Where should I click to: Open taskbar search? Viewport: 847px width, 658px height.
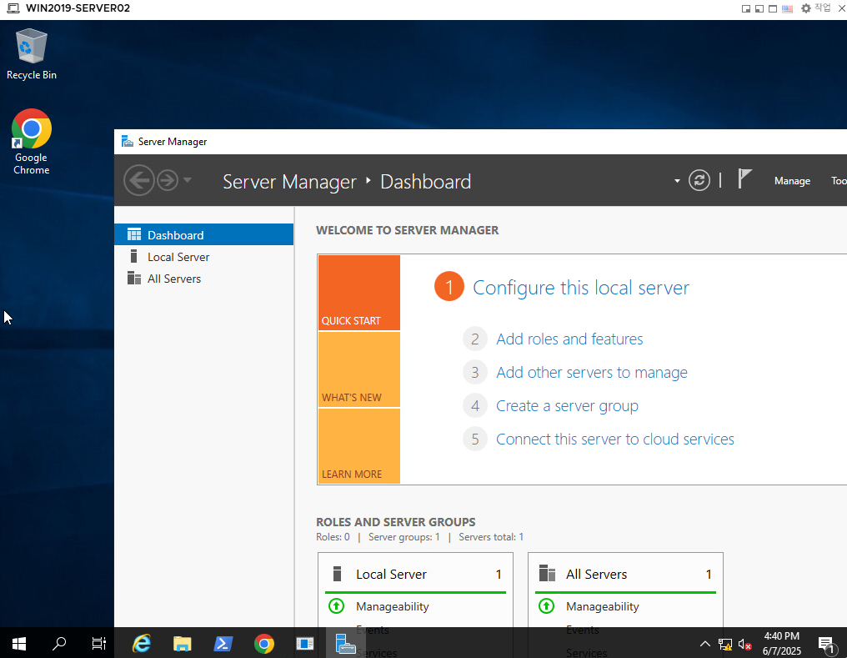(x=59, y=644)
